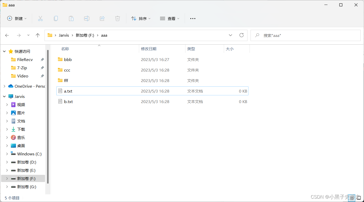The width and height of the screenshot is (364, 202).
Task: Click the Rename icon in toolbar
Action: point(87,18)
